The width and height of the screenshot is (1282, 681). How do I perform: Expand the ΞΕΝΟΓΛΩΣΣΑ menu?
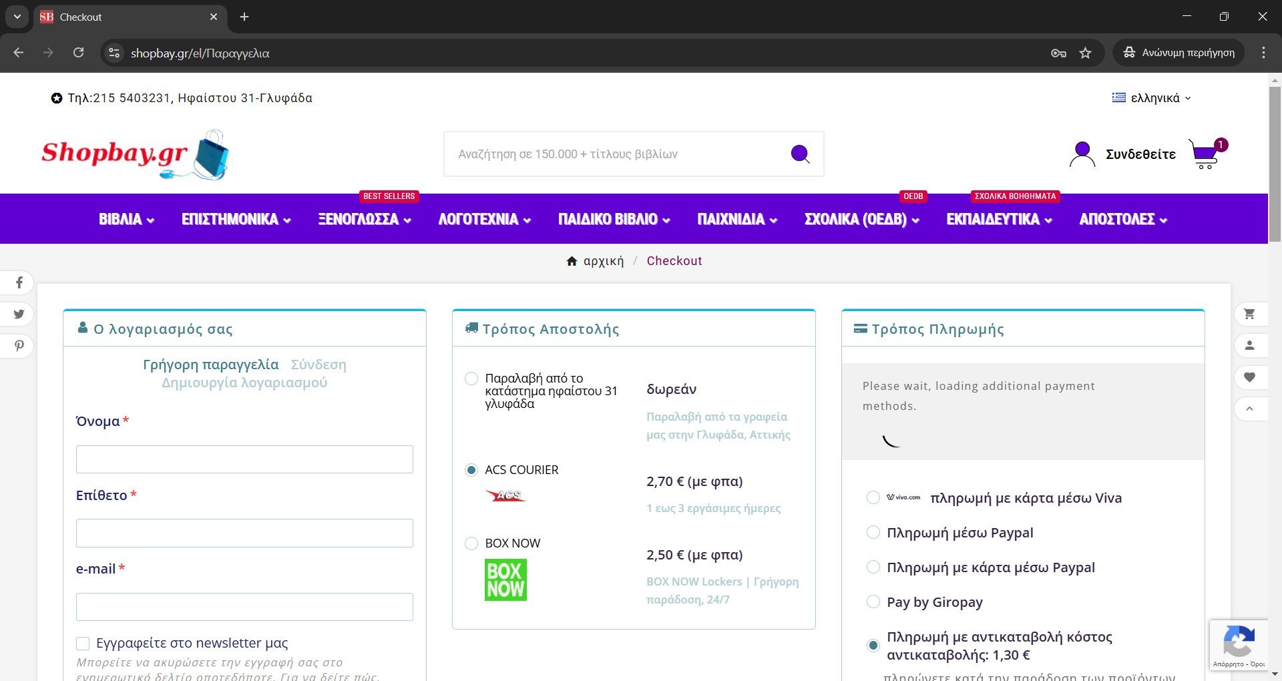[365, 219]
